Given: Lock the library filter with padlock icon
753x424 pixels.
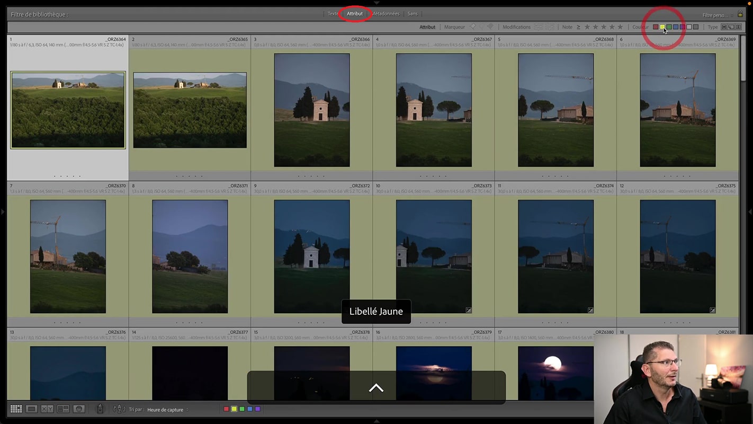Looking at the screenshot, I should 740,14.
